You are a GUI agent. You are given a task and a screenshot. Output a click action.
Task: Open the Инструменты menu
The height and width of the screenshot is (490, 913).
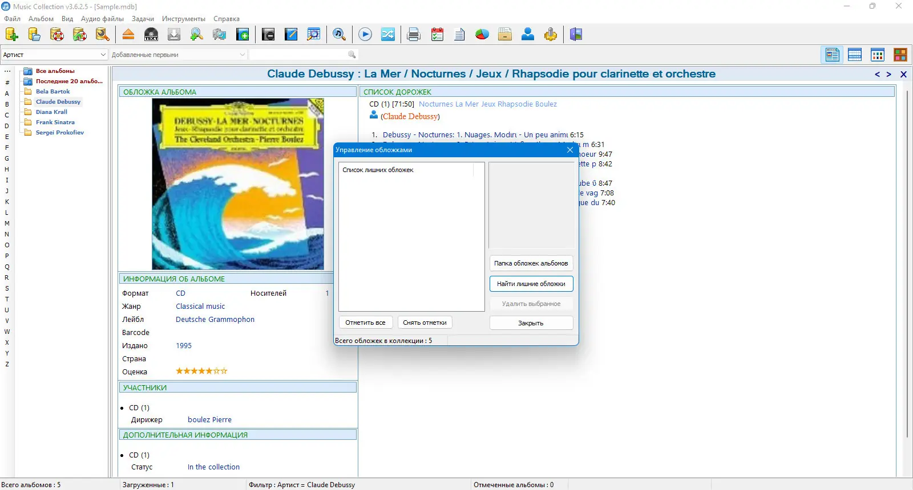pos(183,19)
